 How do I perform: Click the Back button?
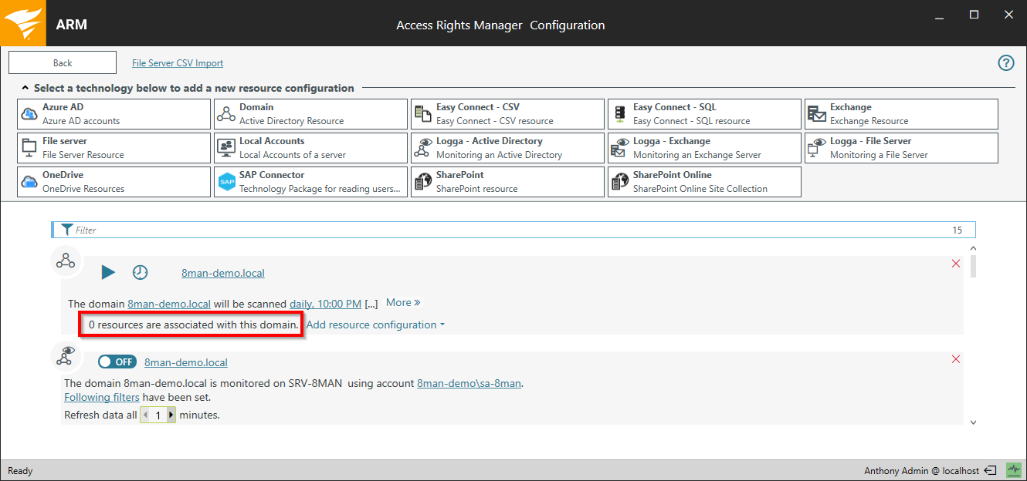point(63,63)
